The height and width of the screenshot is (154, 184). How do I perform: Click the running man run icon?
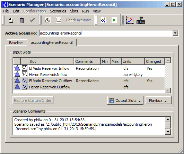pos(104,20)
